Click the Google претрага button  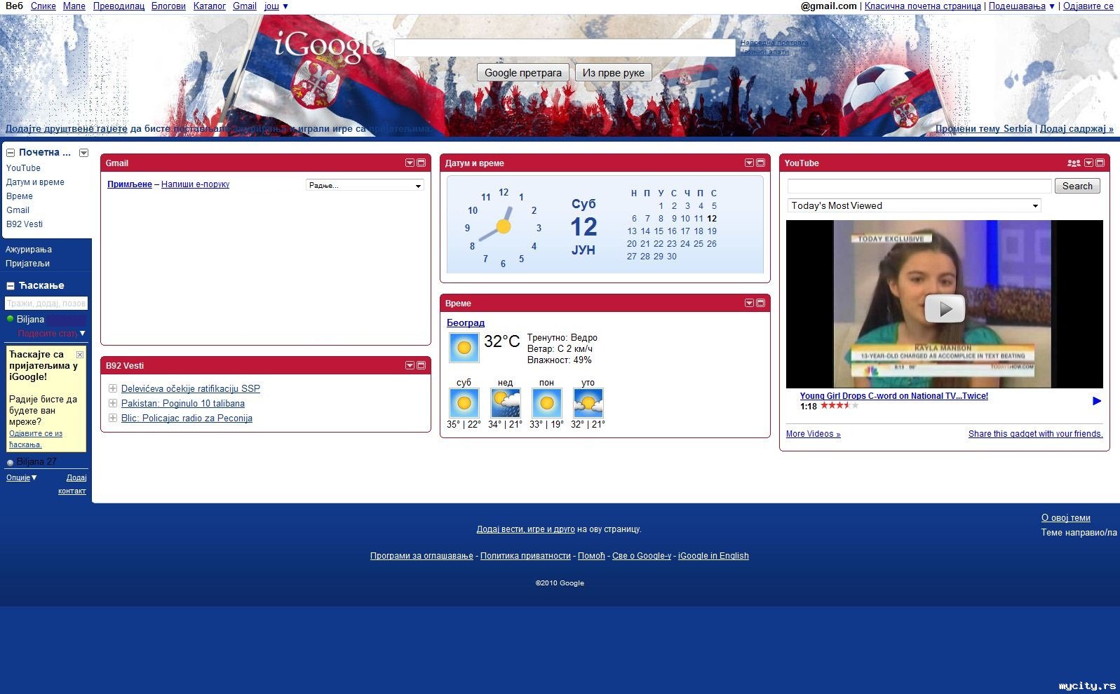523,73
